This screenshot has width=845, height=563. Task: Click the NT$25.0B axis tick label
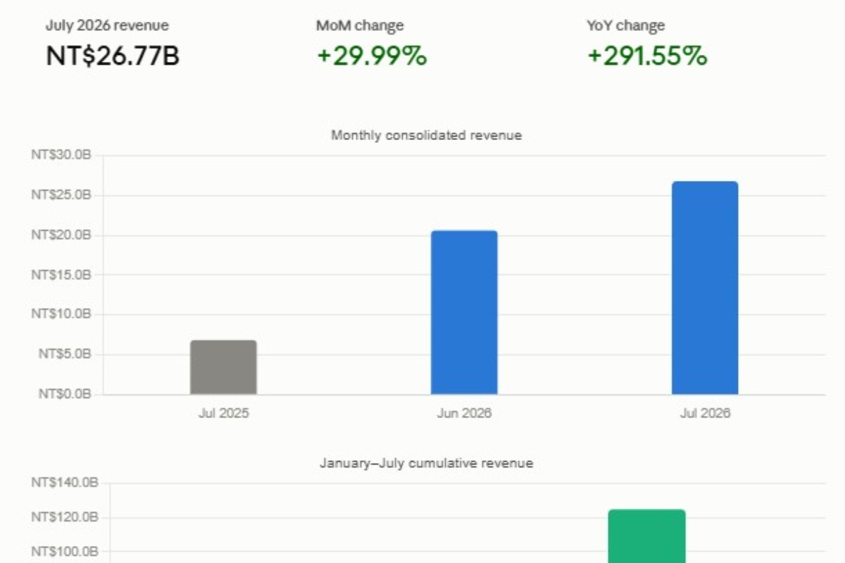(61, 195)
